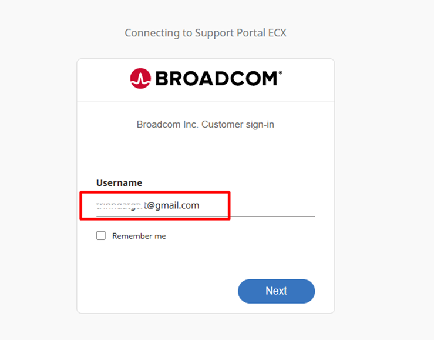Click the word Next on the button
Screen dimensions: 434x340
[x=276, y=291]
